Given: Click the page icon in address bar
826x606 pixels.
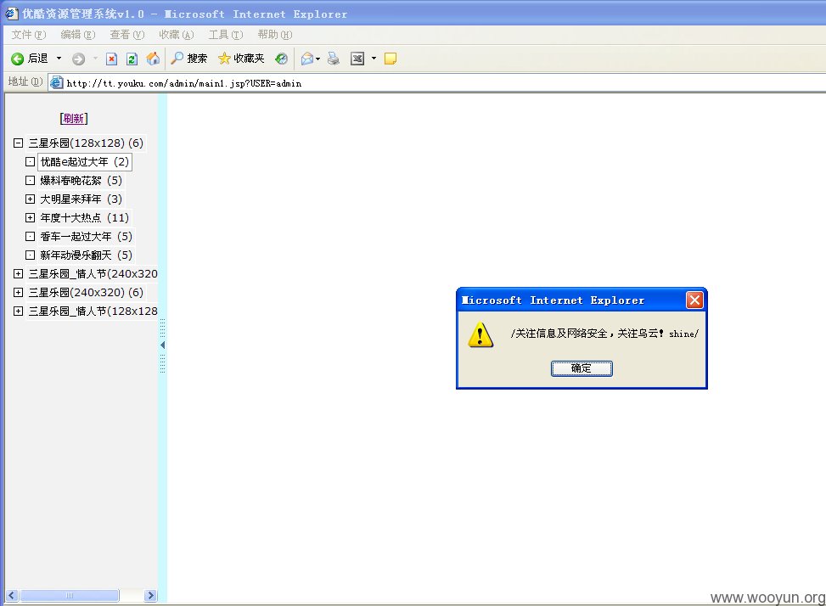Looking at the screenshot, I should 56,82.
